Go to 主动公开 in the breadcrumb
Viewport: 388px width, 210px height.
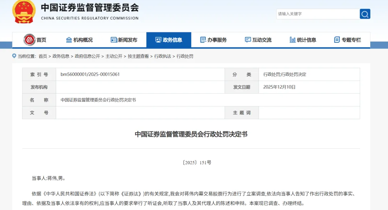click(114, 56)
